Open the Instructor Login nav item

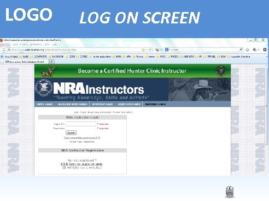(102, 104)
